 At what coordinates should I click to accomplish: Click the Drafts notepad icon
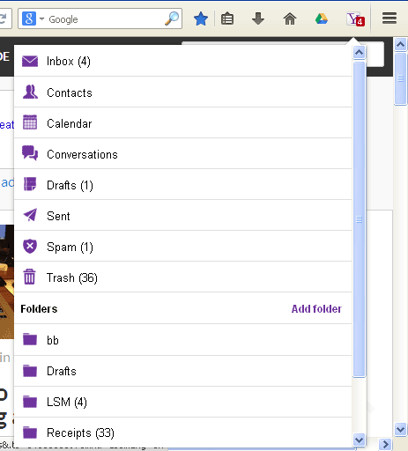point(30,184)
